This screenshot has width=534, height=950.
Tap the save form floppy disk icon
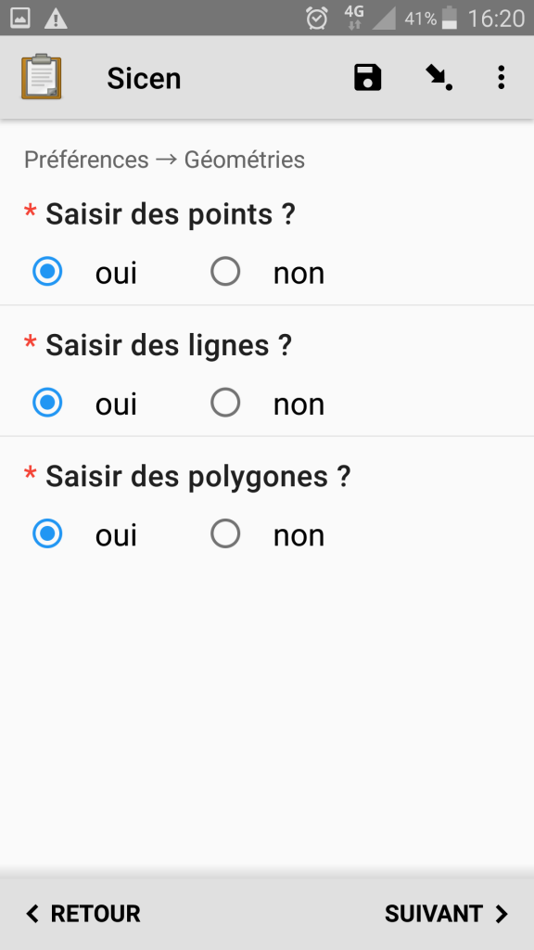(367, 78)
